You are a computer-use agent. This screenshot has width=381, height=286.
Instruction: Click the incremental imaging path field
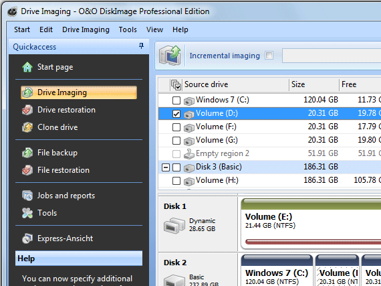click(332, 56)
